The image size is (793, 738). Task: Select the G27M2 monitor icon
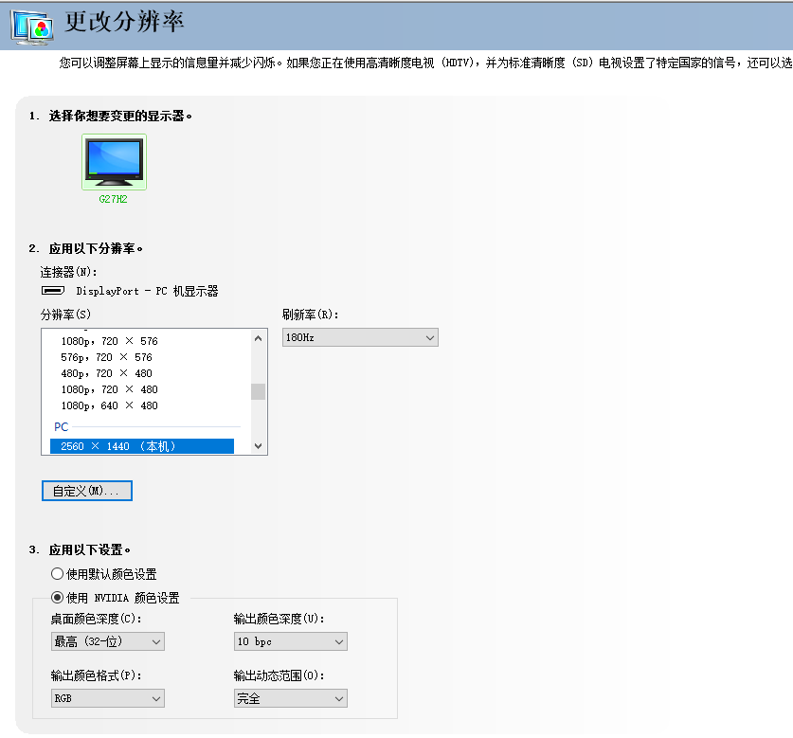pyautogui.click(x=114, y=161)
